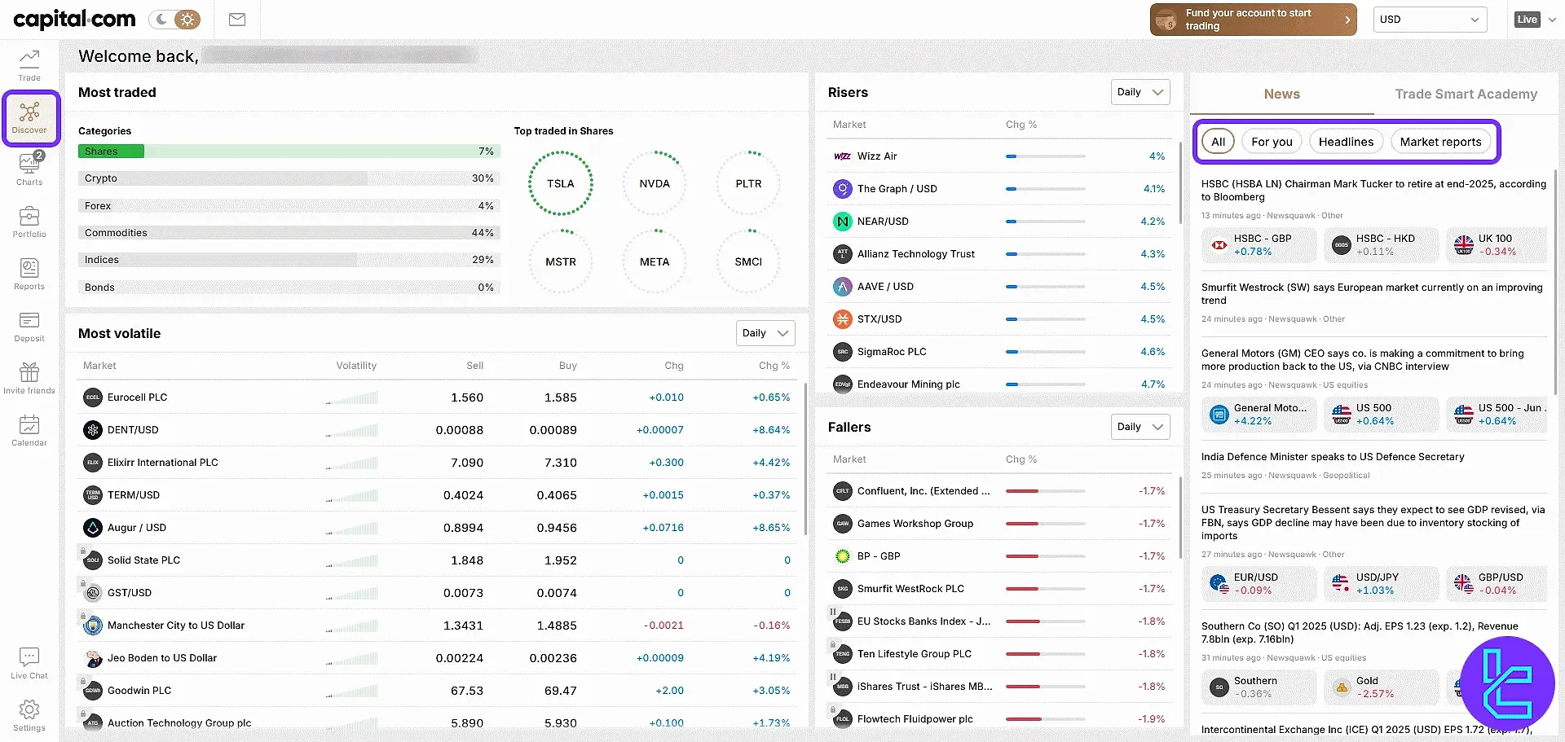Go to Portfolio from the sidebar
The image size is (1565, 742).
click(x=29, y=222)
